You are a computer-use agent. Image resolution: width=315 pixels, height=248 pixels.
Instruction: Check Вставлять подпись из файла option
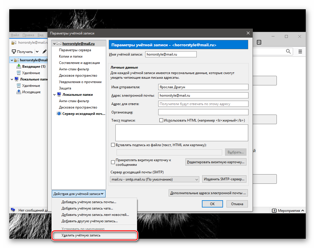[x=113, y=145]
